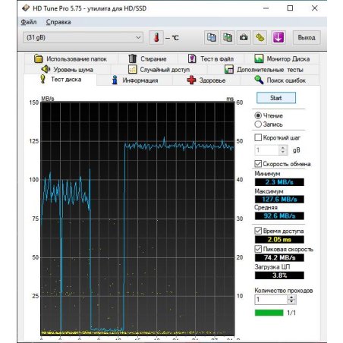Open the Поиск ошибок tab
Viewport: 343px width, 343px height.
point(280,80)
